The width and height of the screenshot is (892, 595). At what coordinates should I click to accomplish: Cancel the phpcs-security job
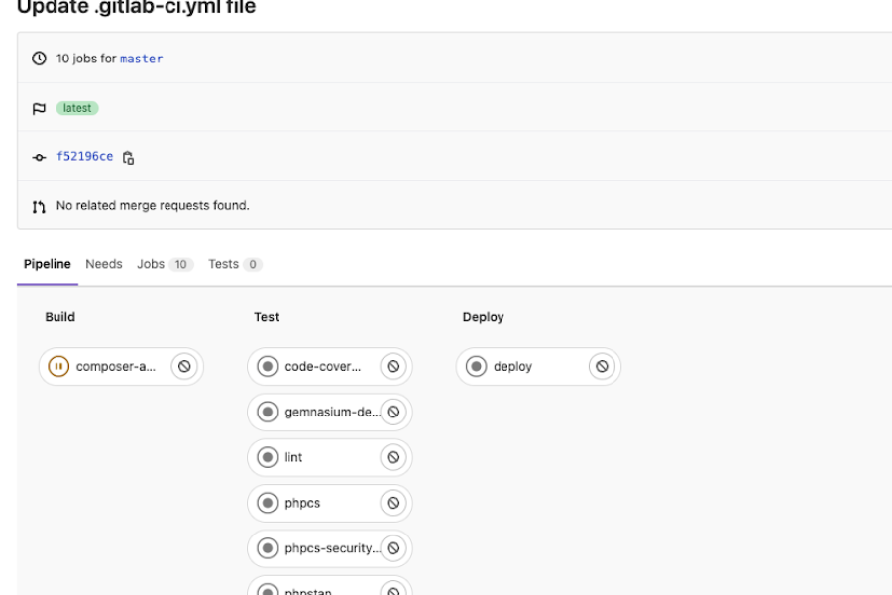coord(392,548)
